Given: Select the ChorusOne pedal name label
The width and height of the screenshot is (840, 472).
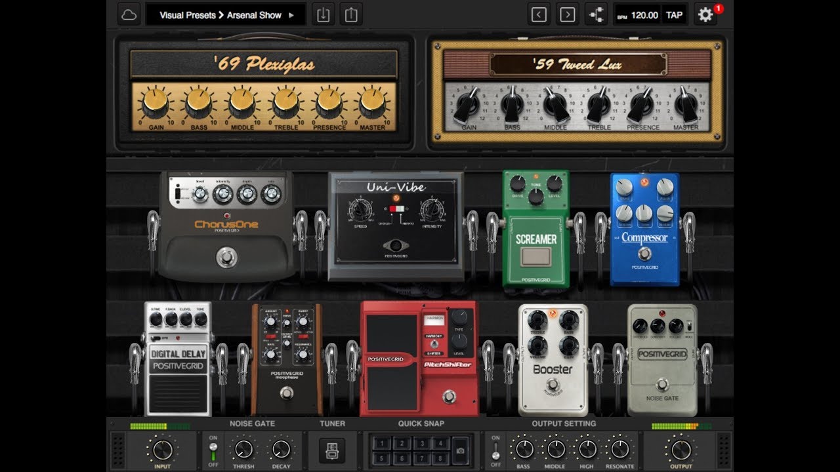Looking at the screenshot, I should (226, 224).
